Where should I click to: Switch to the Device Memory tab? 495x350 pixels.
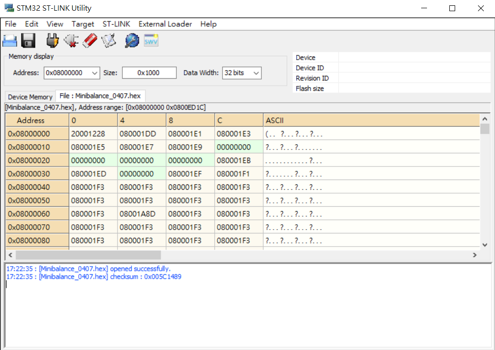(x=30, y=97)
